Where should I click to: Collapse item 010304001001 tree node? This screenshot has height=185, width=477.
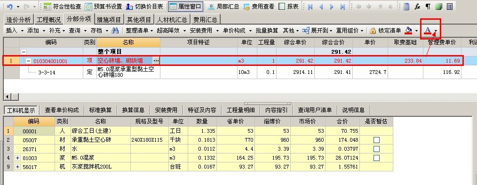(x=28, y=61)
